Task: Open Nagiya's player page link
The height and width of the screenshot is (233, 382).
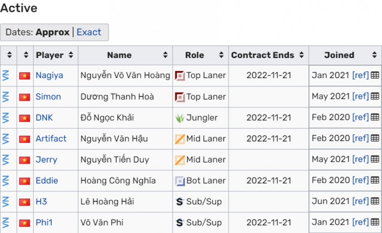Action: pos(49,76)
